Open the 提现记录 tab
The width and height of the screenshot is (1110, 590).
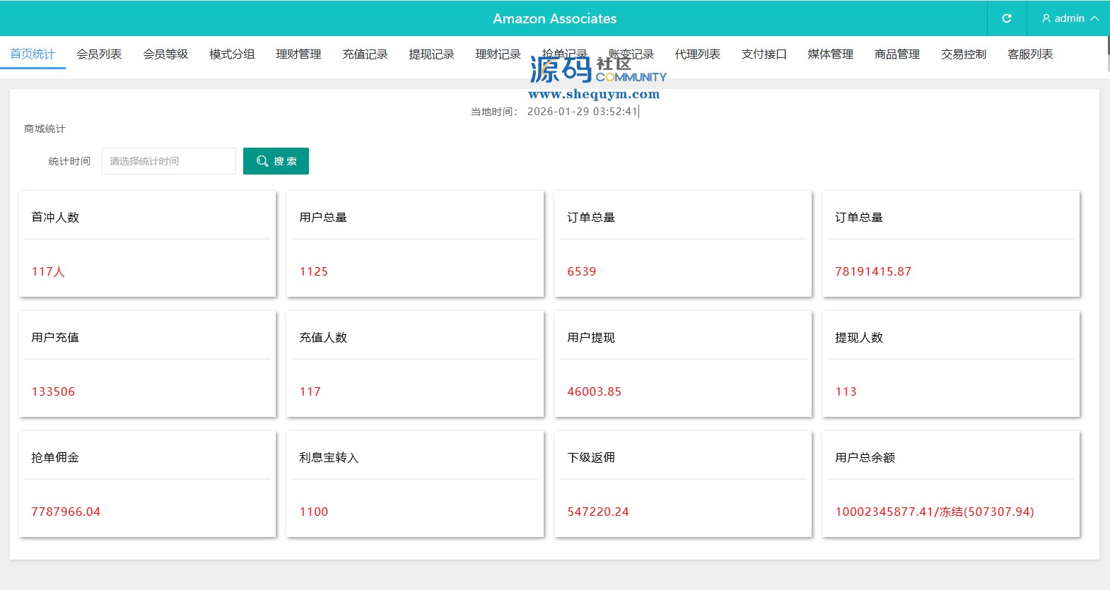point(431,54)
